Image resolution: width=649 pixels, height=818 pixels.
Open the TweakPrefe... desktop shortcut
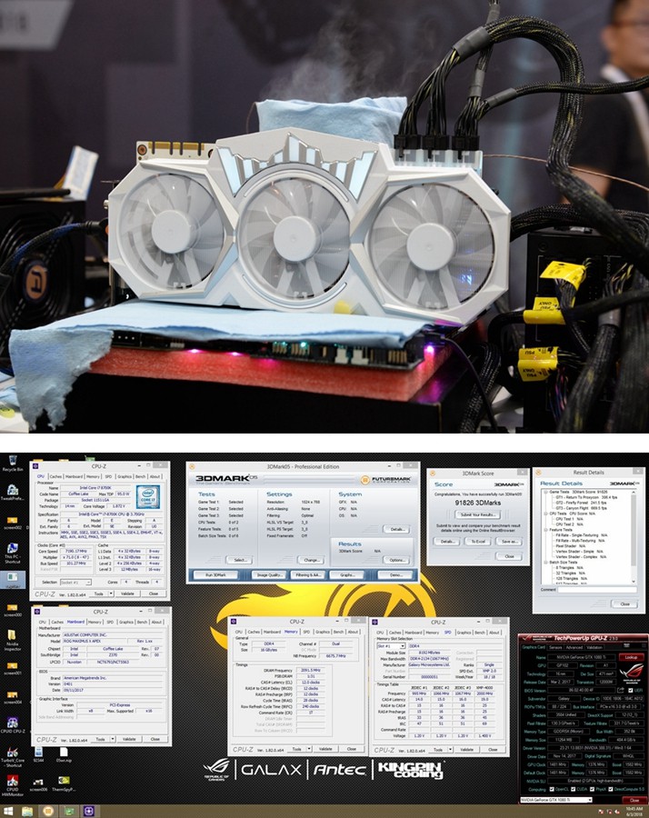pos(13,493)
